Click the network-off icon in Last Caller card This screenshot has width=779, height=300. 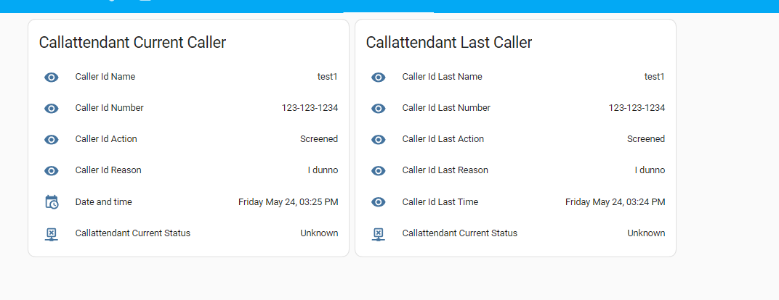(379, 233)
